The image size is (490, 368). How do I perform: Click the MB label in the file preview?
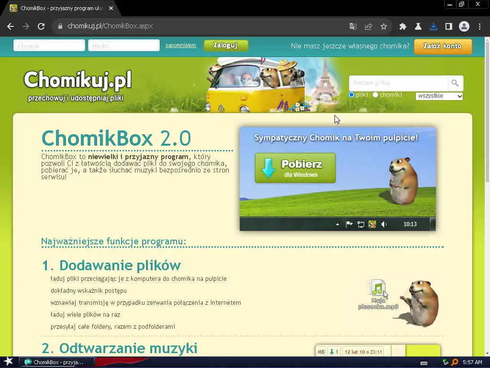pyautogui.click(x=321, y=352)
